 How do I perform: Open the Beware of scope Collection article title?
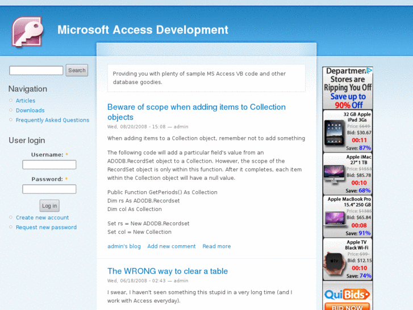tap(197, 112)
